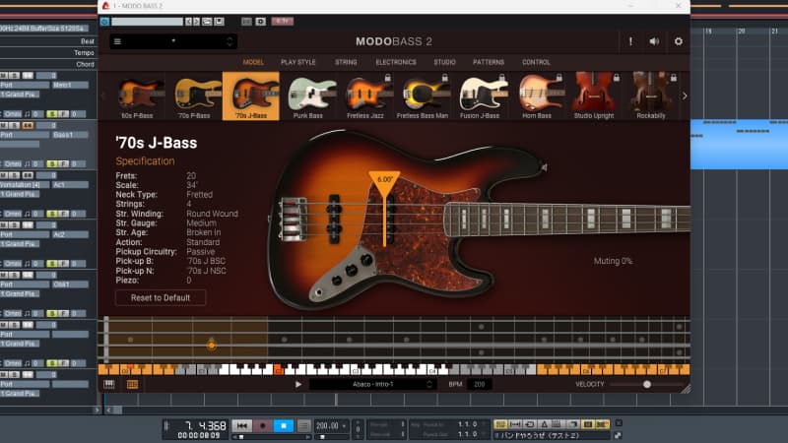The height and width of the screenshot is (443, 788).
Task: Open the MODO BASS settings gear
Action: (x=678, y=41)
